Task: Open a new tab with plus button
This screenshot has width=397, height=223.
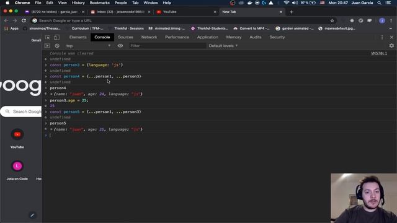Action: [291, 12]
